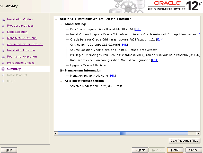This screenshot has height=153, width=203.
Task: Select the 'Selected Nodes: db01-test, db02-test' row
Action: 96,86
